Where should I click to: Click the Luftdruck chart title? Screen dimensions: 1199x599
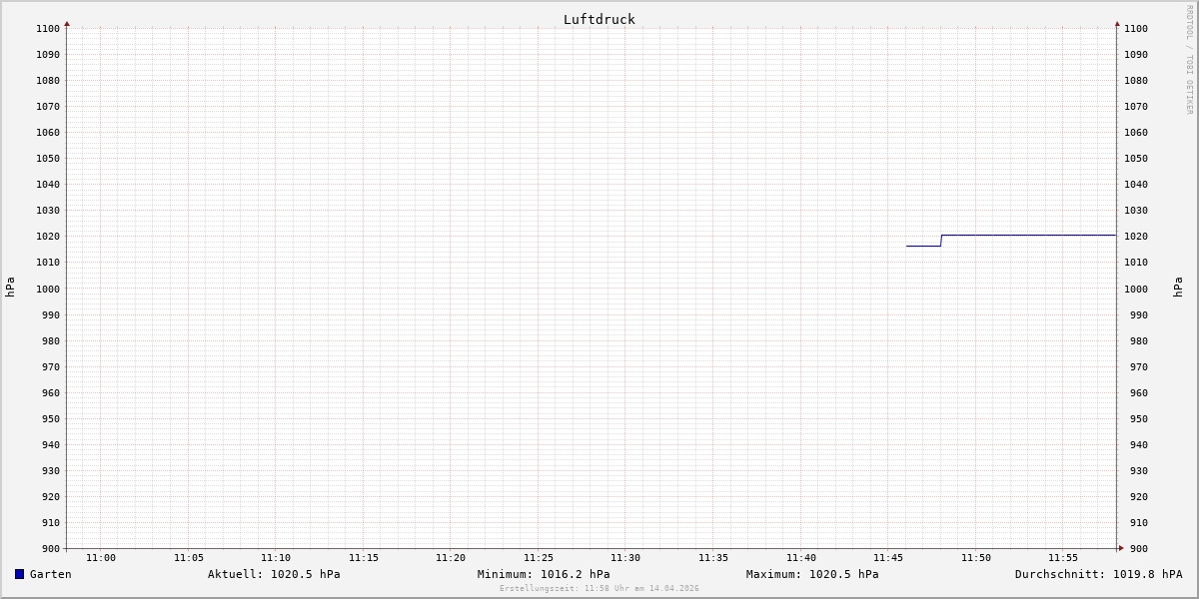[x=599, y=19]
